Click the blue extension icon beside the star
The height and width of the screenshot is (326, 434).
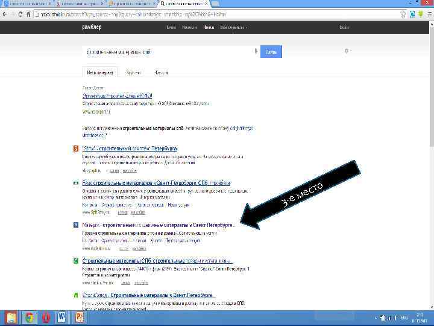(x=412, y=14)
